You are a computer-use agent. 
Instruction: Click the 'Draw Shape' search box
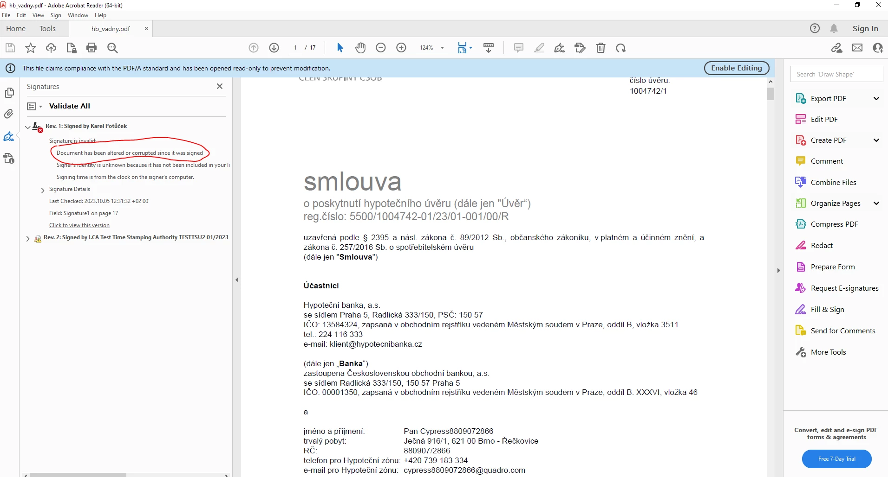(836, 74)
